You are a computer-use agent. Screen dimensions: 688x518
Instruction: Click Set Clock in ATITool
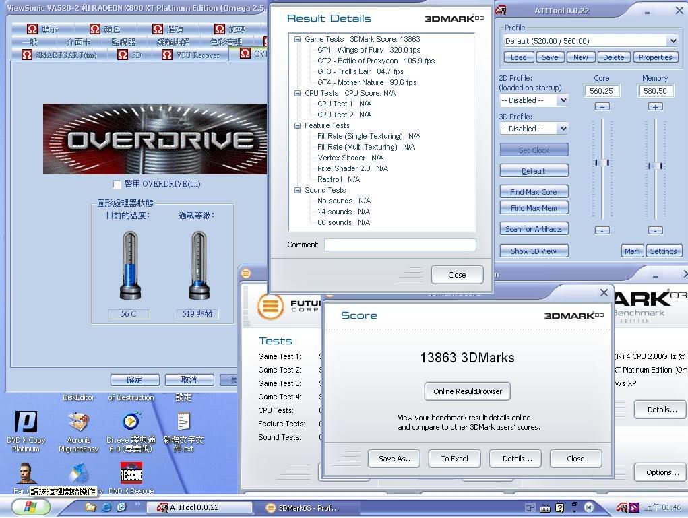[534, 150]
